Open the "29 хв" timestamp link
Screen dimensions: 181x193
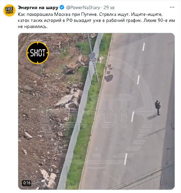(x=109, y=8)
